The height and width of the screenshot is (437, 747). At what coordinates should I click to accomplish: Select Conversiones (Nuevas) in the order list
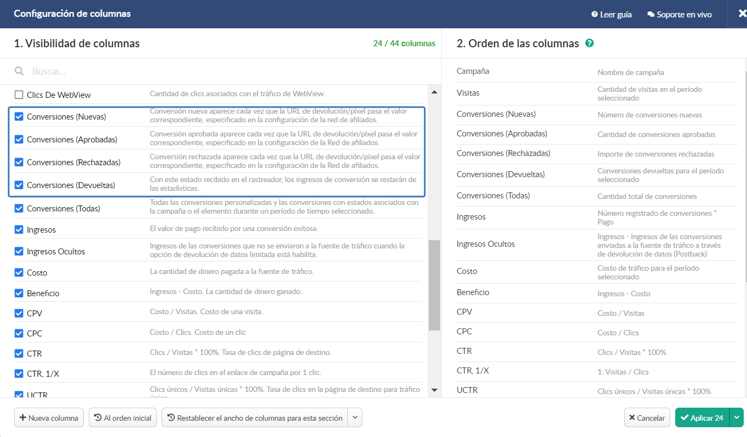597,114
